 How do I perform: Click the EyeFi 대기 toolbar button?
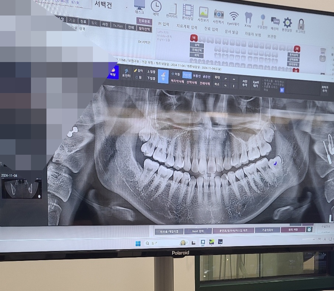click(x=255, y=84)
